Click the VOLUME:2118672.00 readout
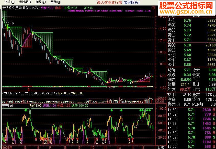 coord(17,93)
